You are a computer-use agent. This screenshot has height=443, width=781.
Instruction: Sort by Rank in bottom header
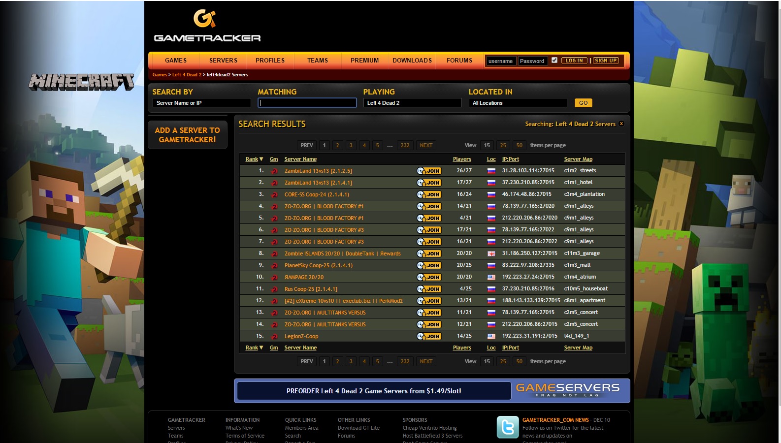pos(254,348)
